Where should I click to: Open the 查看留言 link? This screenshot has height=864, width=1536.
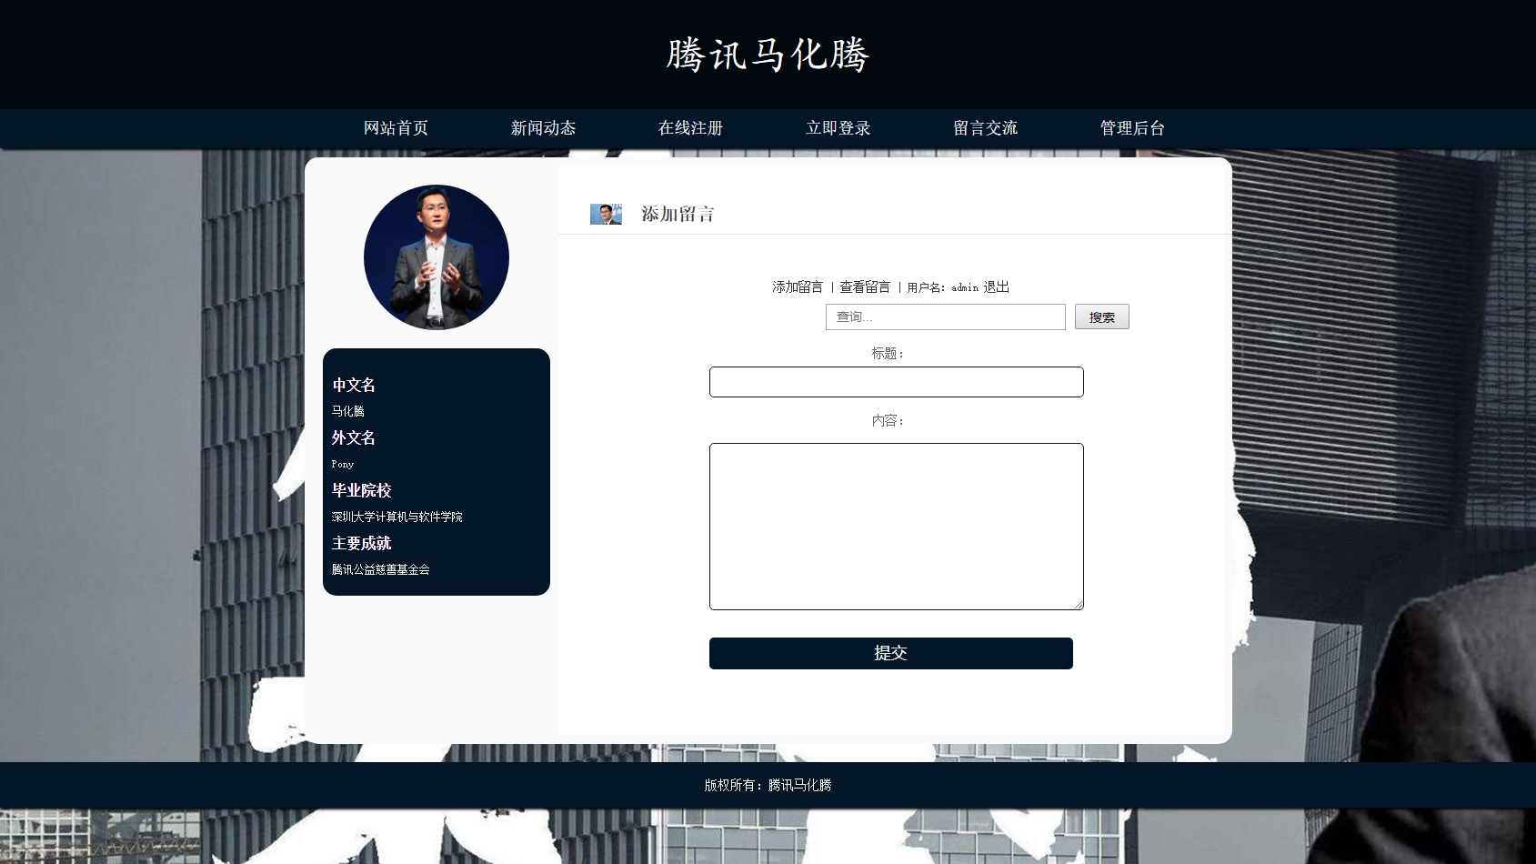tap(865, 287)
